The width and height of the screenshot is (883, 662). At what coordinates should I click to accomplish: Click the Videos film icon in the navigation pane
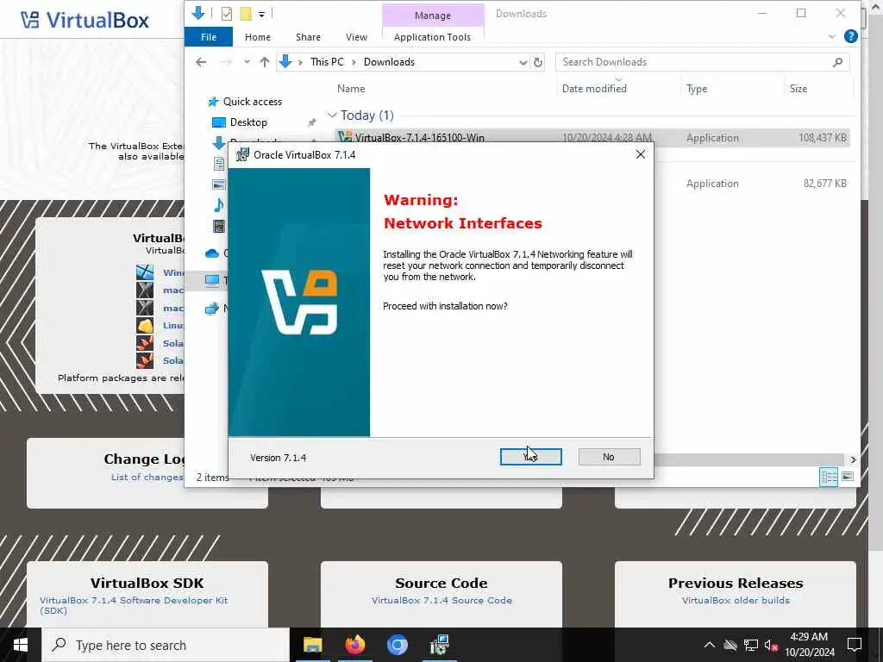click(219, 226)
